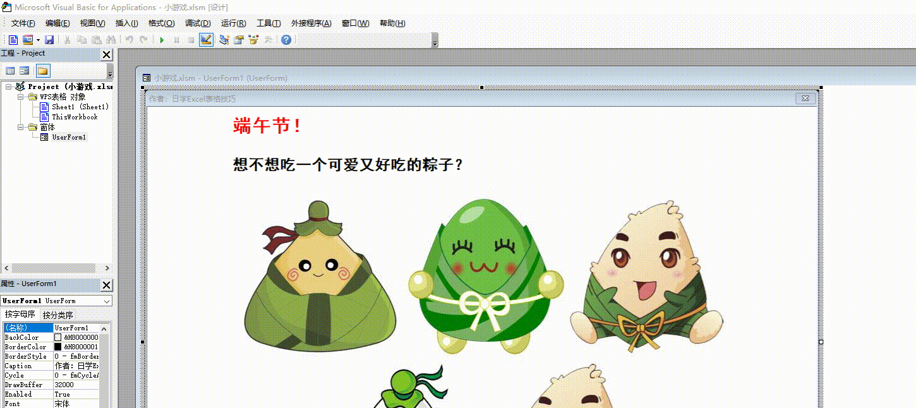Open the 插入(I) menu
This screenshot has height=408, width=916.
coord(126,23)
